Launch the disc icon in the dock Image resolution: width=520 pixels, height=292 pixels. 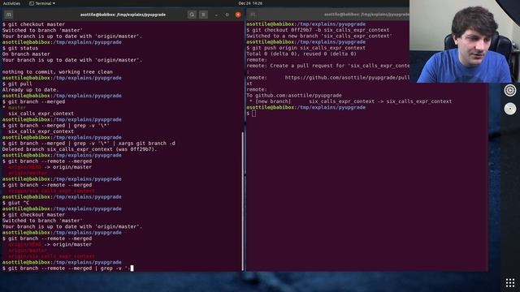click(510, 109)
